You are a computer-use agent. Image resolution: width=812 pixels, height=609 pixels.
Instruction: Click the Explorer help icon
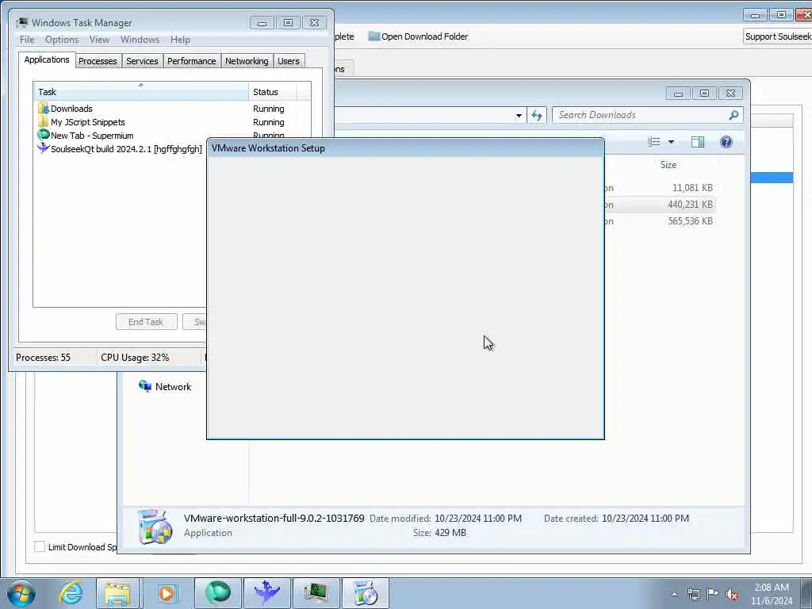click(x=726, y=142)
